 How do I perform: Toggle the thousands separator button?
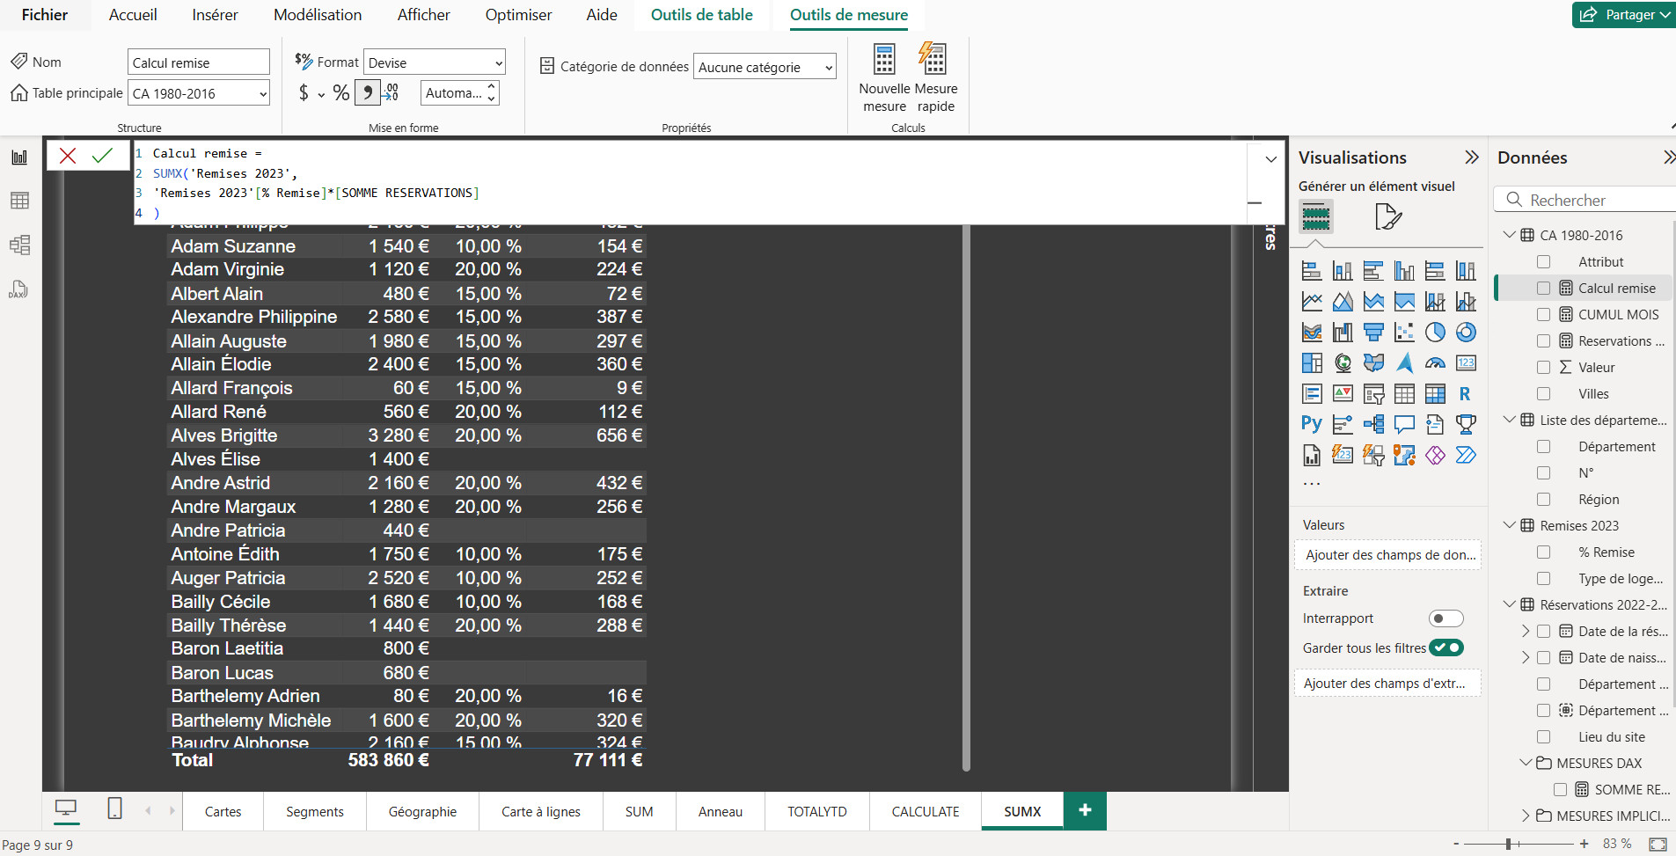coord(368,92)
